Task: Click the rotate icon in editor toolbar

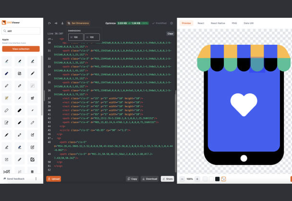Action: [49, 23]
